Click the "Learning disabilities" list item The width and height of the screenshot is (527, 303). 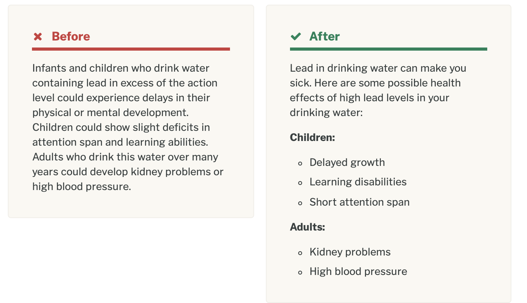point(358,182)
